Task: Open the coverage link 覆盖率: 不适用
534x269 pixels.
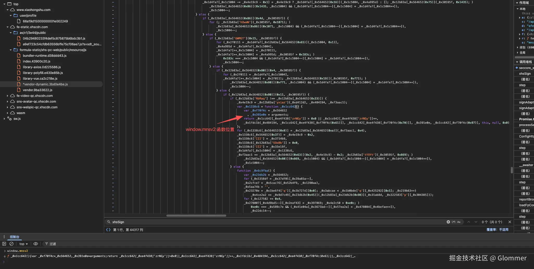Action: pyautogui.click(x=497, y=230)
